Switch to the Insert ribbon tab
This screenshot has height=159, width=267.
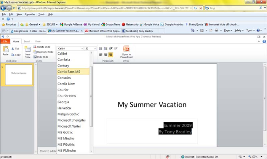point(27,41)
